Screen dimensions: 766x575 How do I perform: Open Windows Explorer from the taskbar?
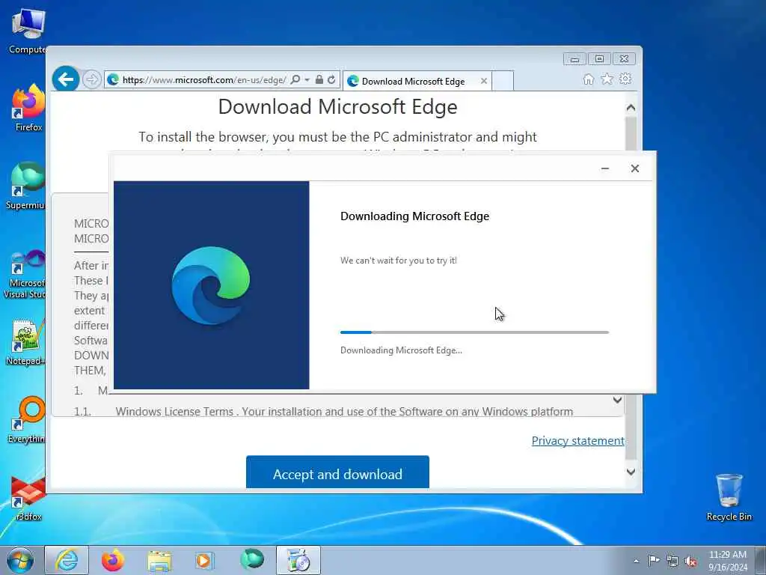[159, 560]
